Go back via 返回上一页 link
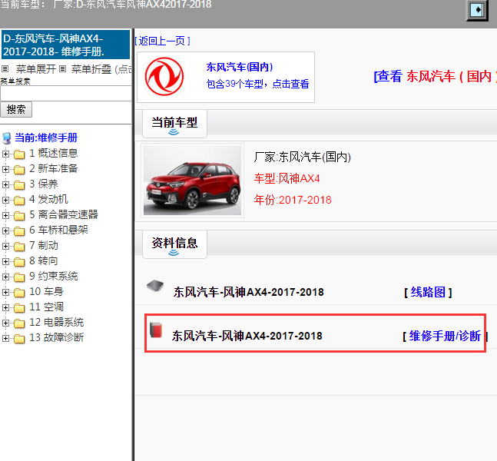The image size is (497, 461). pos(162,41)
